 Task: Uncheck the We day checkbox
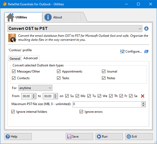(99, 96)
